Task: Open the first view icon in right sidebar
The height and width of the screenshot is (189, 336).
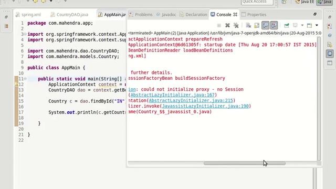Action: [x=330, y=26]
